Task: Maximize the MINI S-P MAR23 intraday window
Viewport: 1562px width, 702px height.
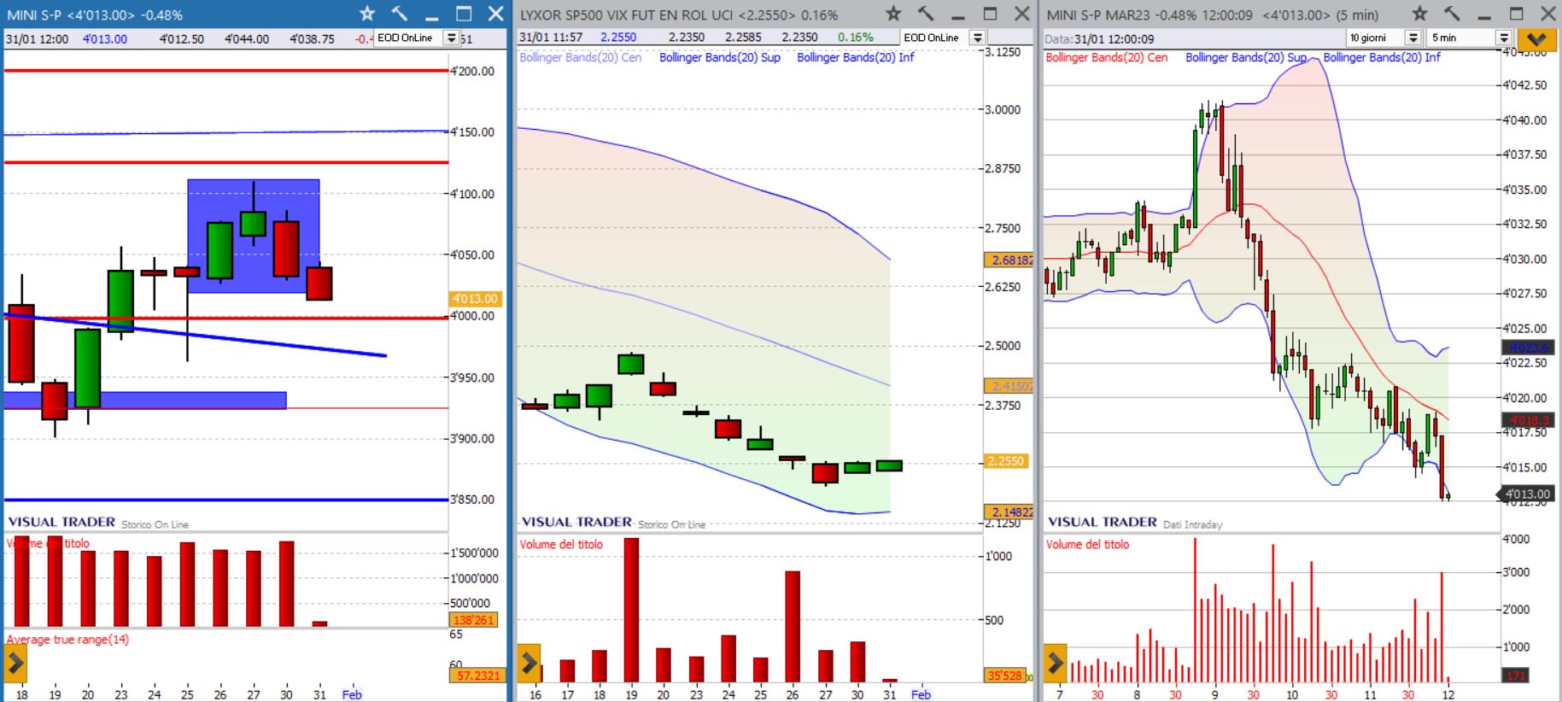Action: tap(1517, 14)
